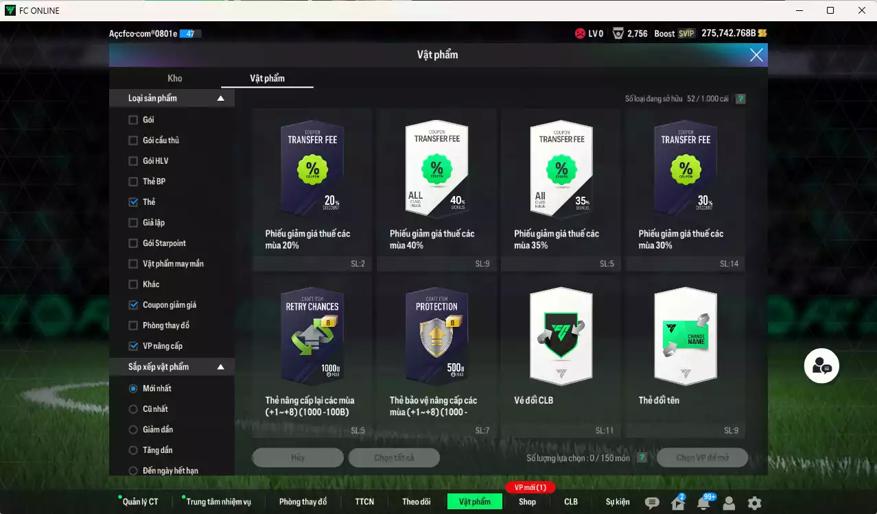Open notifications bell with 99+ badge
Viewport: 877px width, 514px height.
(x=703, y=503)
